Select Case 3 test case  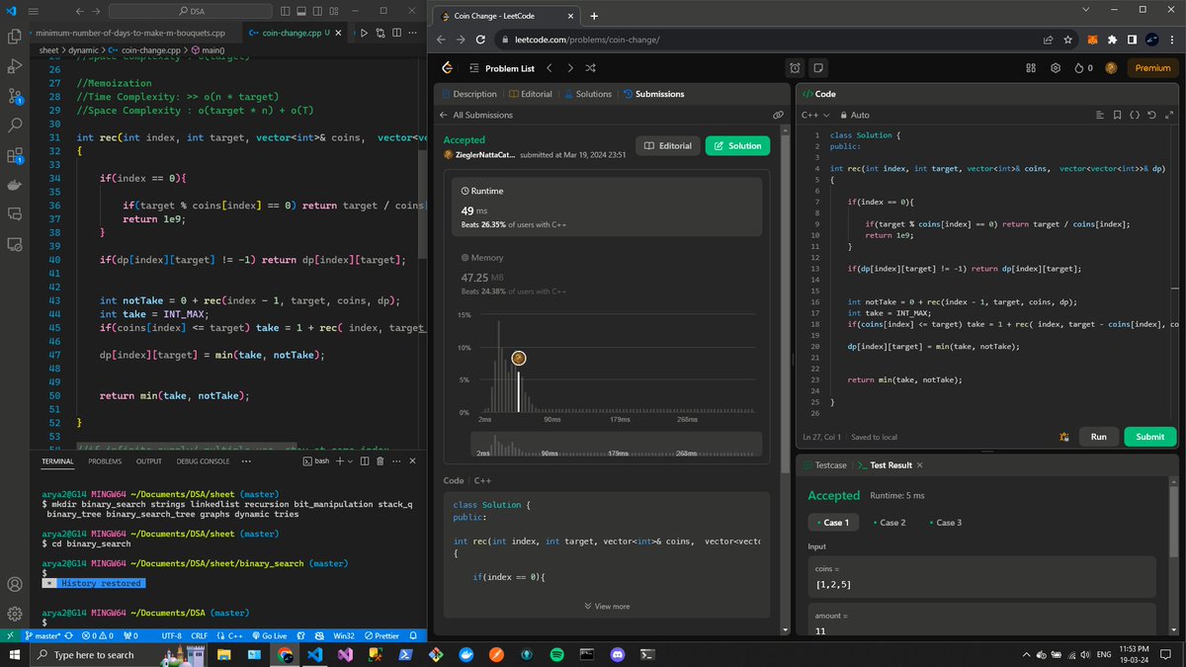945,522
